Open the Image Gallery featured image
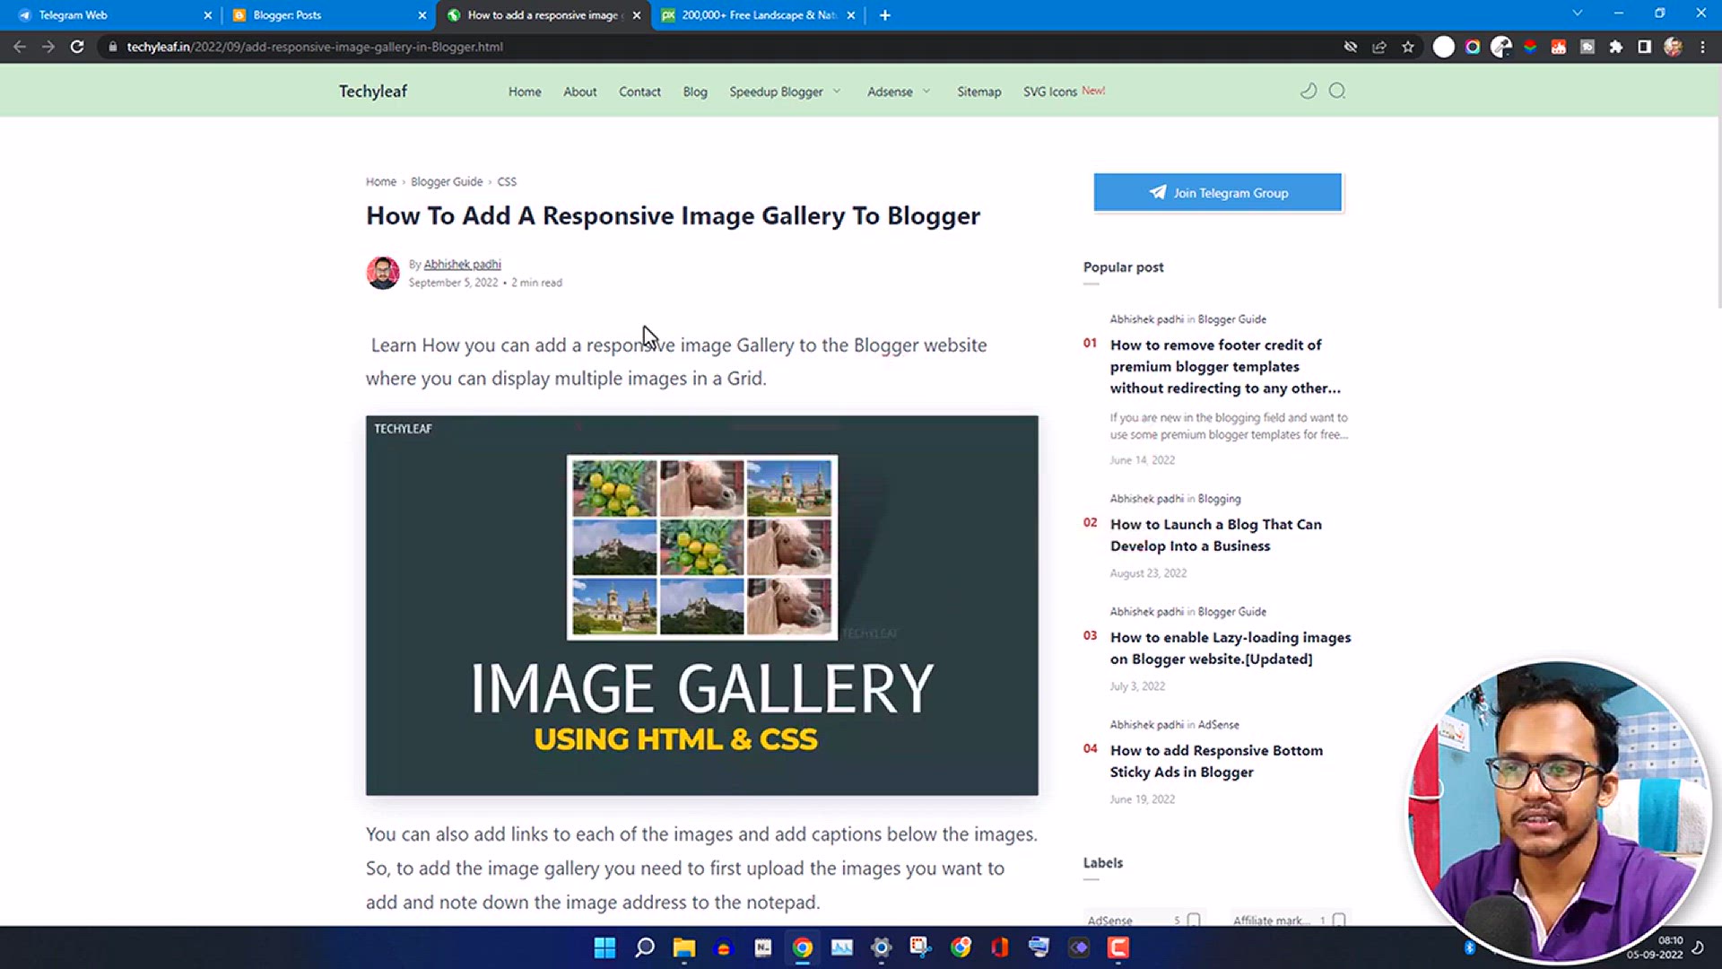 click(x=702, y=606)
